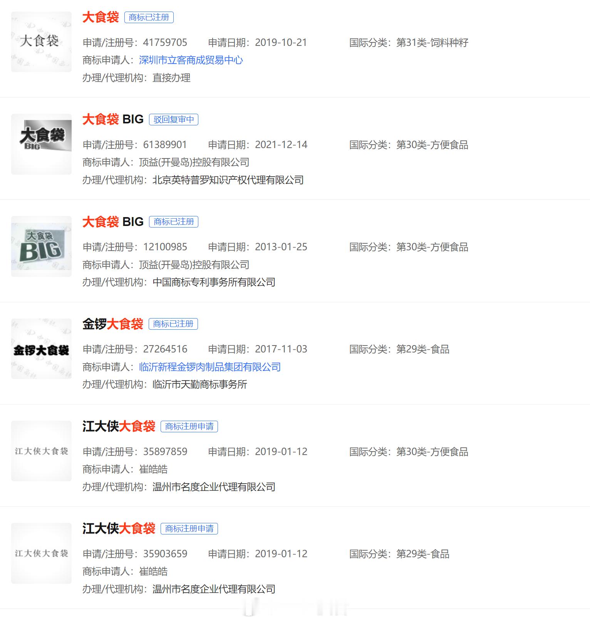The width and height of the screenshot is (590, 622).
Task: Click 第29类-食品 of record 35903659
Action: click(x=423, y=554)
